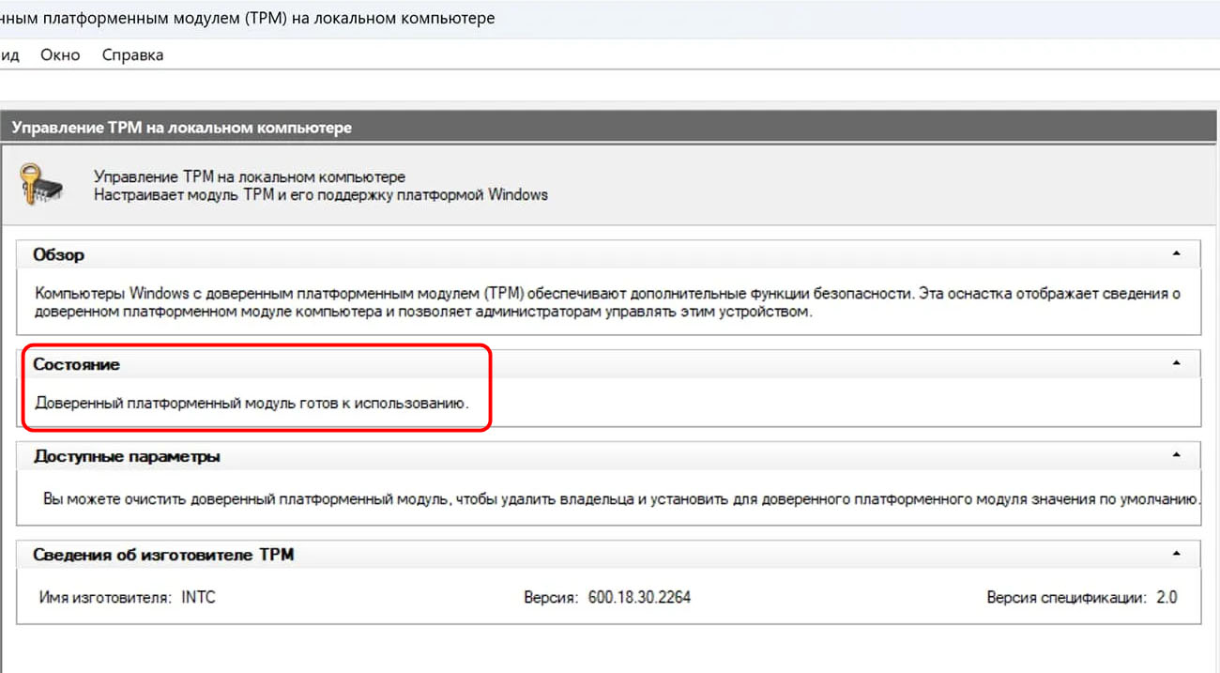Click the manufacturer name value INTC
The height and width of the screenshot is (673, 1220).
(198, 597)
